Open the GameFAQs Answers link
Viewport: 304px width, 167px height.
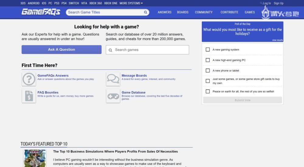tap(53, 76)
